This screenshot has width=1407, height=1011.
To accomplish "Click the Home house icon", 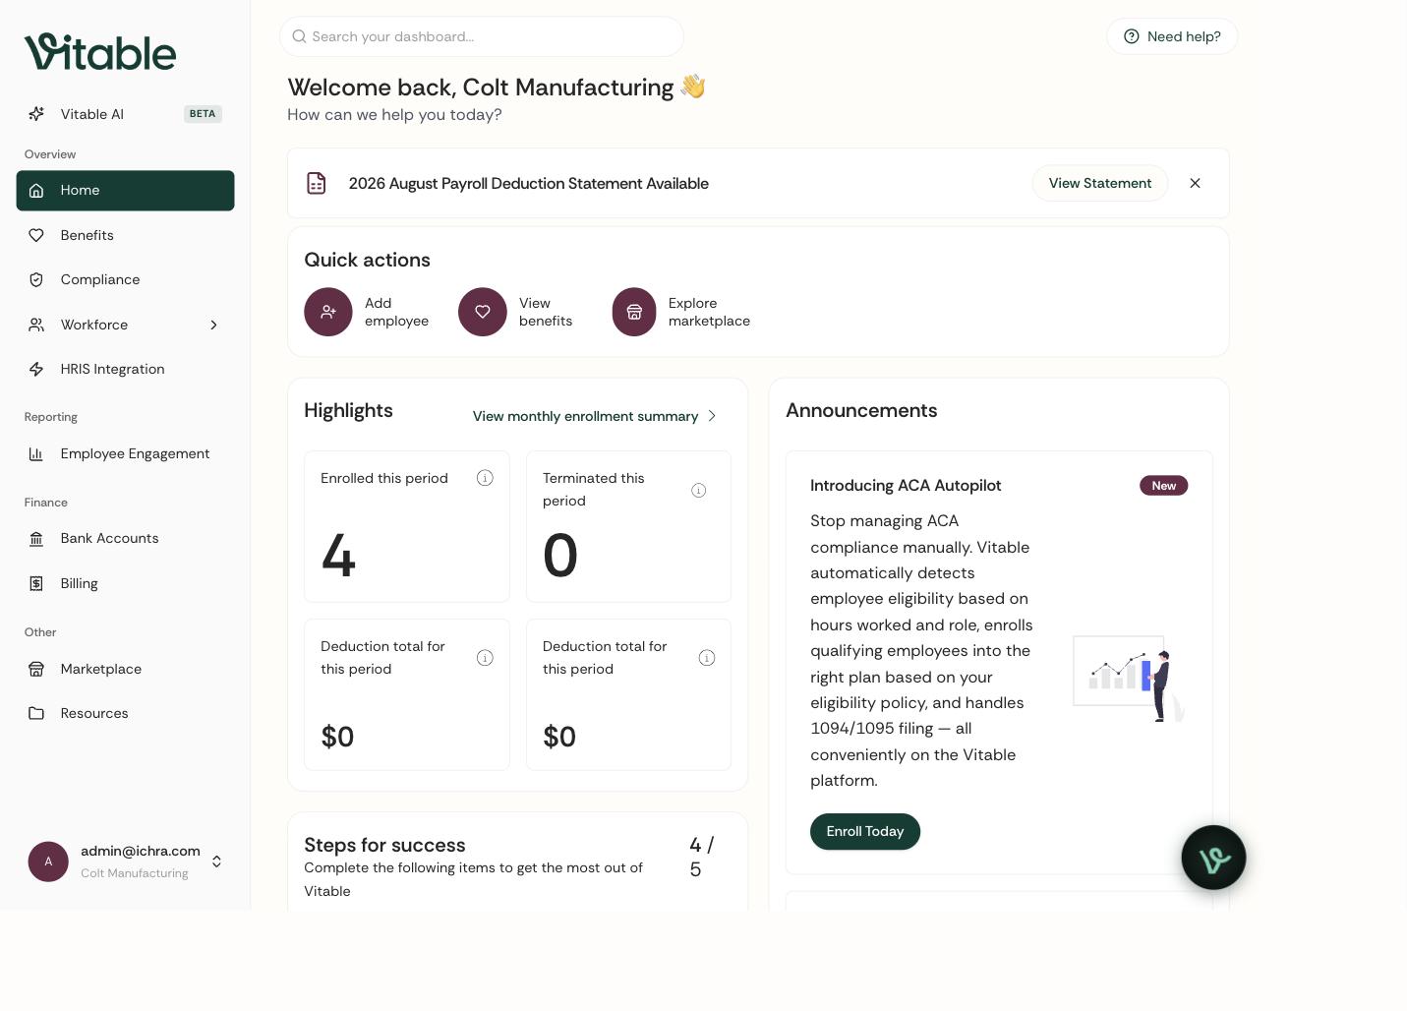I will tap(36, 191).
